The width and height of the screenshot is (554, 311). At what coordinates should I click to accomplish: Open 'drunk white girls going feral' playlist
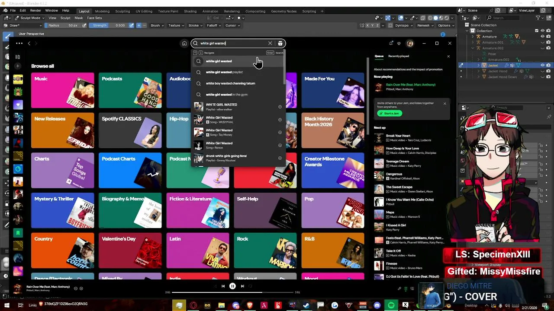click(x=237, y=158)
